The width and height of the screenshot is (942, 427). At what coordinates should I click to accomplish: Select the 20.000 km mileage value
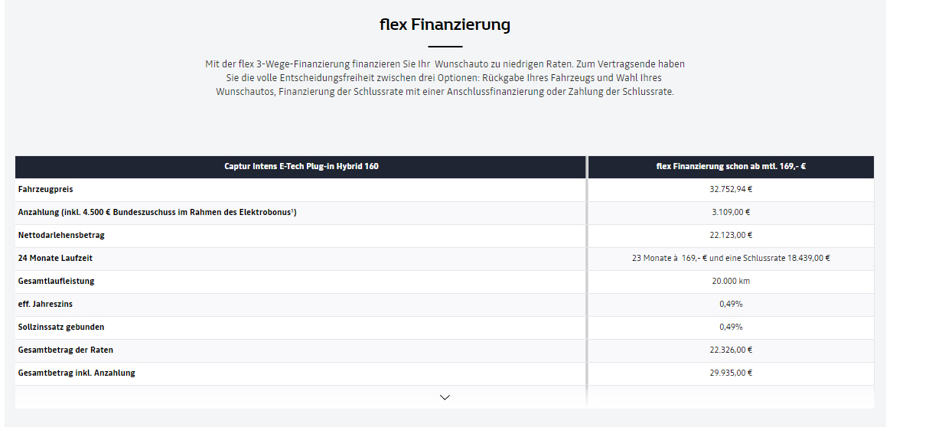[731, 281]
